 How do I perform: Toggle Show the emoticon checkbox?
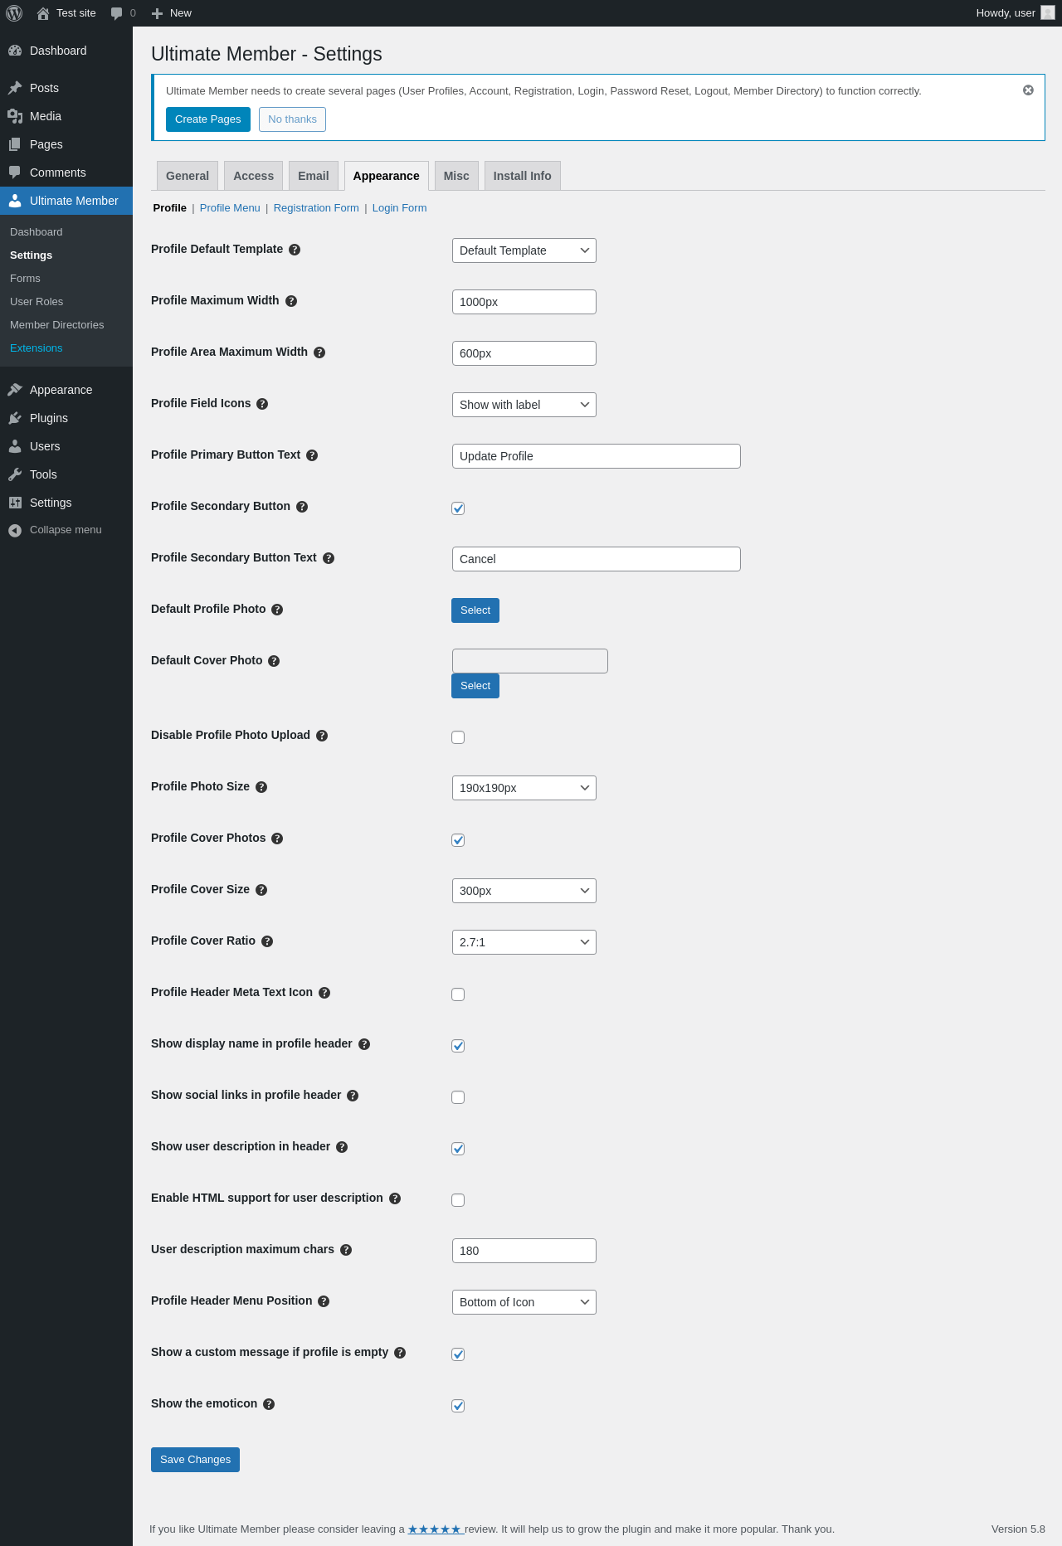pyautogui.click(x=458, y=1406)
